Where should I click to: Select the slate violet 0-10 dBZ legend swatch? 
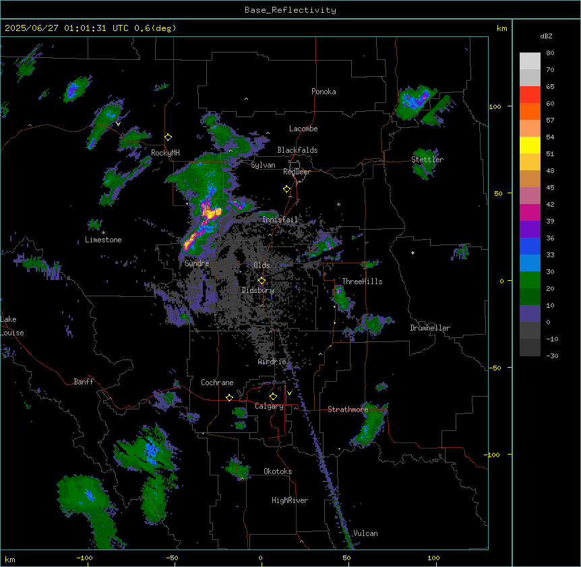coord(530,314)
